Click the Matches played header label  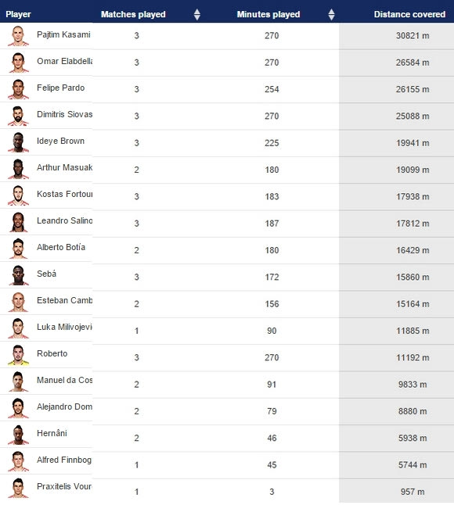(133, 15)
